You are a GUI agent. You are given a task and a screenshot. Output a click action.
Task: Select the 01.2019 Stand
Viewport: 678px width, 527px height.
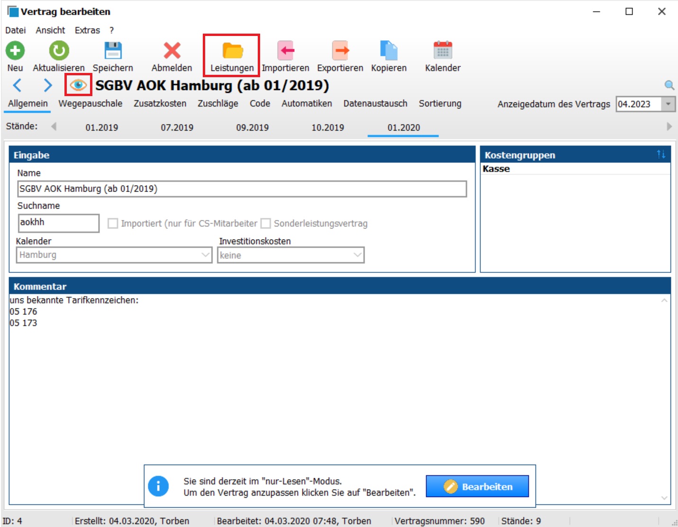coord(102,127)
